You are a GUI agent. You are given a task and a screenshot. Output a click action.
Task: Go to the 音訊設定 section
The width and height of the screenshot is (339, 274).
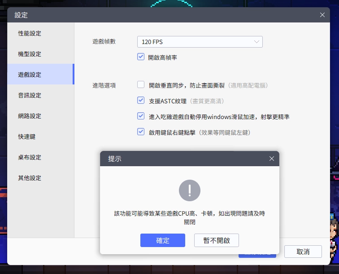click(x=30, y=95)
